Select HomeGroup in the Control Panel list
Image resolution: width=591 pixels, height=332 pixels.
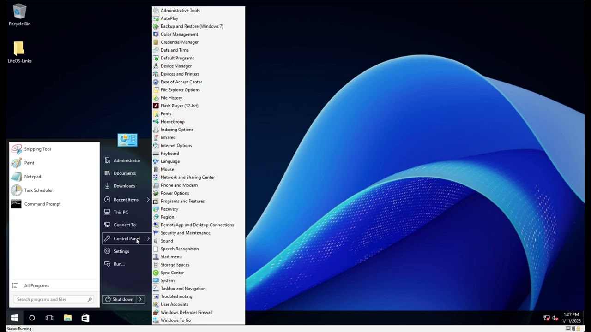[x=199, y=122]
